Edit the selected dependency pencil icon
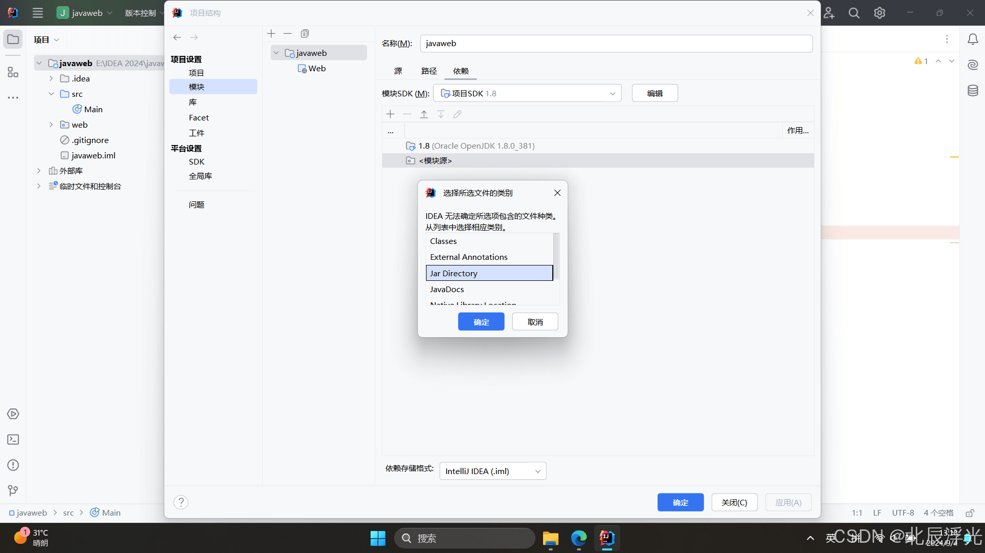The width and height of the screenshot is (985, 553). tap(457, 114)
